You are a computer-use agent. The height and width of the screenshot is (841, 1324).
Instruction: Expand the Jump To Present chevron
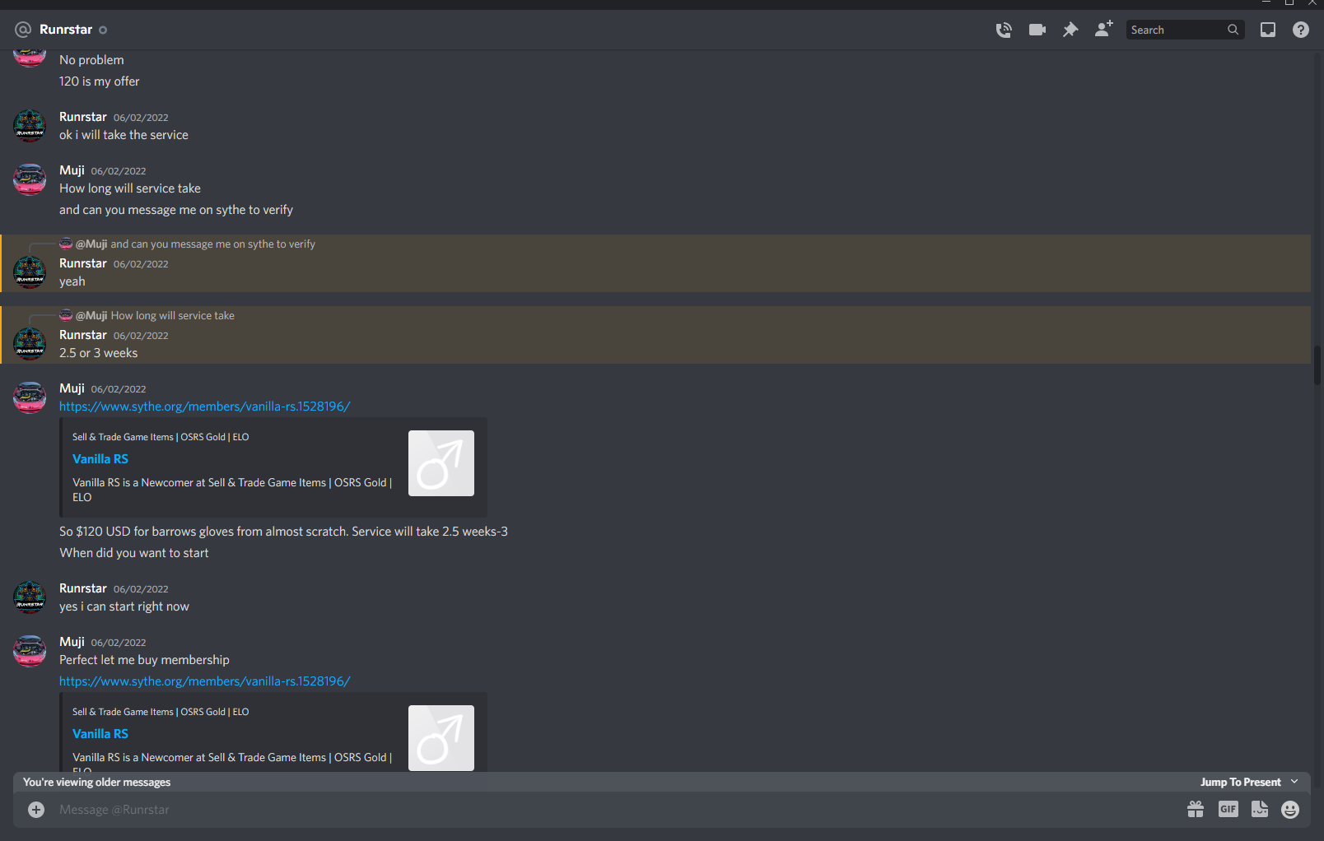point(1294,782)
